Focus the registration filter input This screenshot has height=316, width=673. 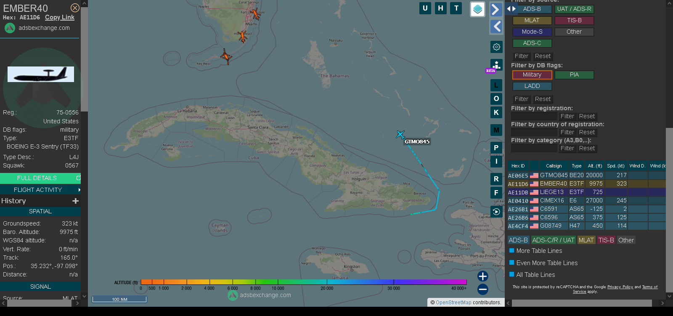tap(534, 116)
